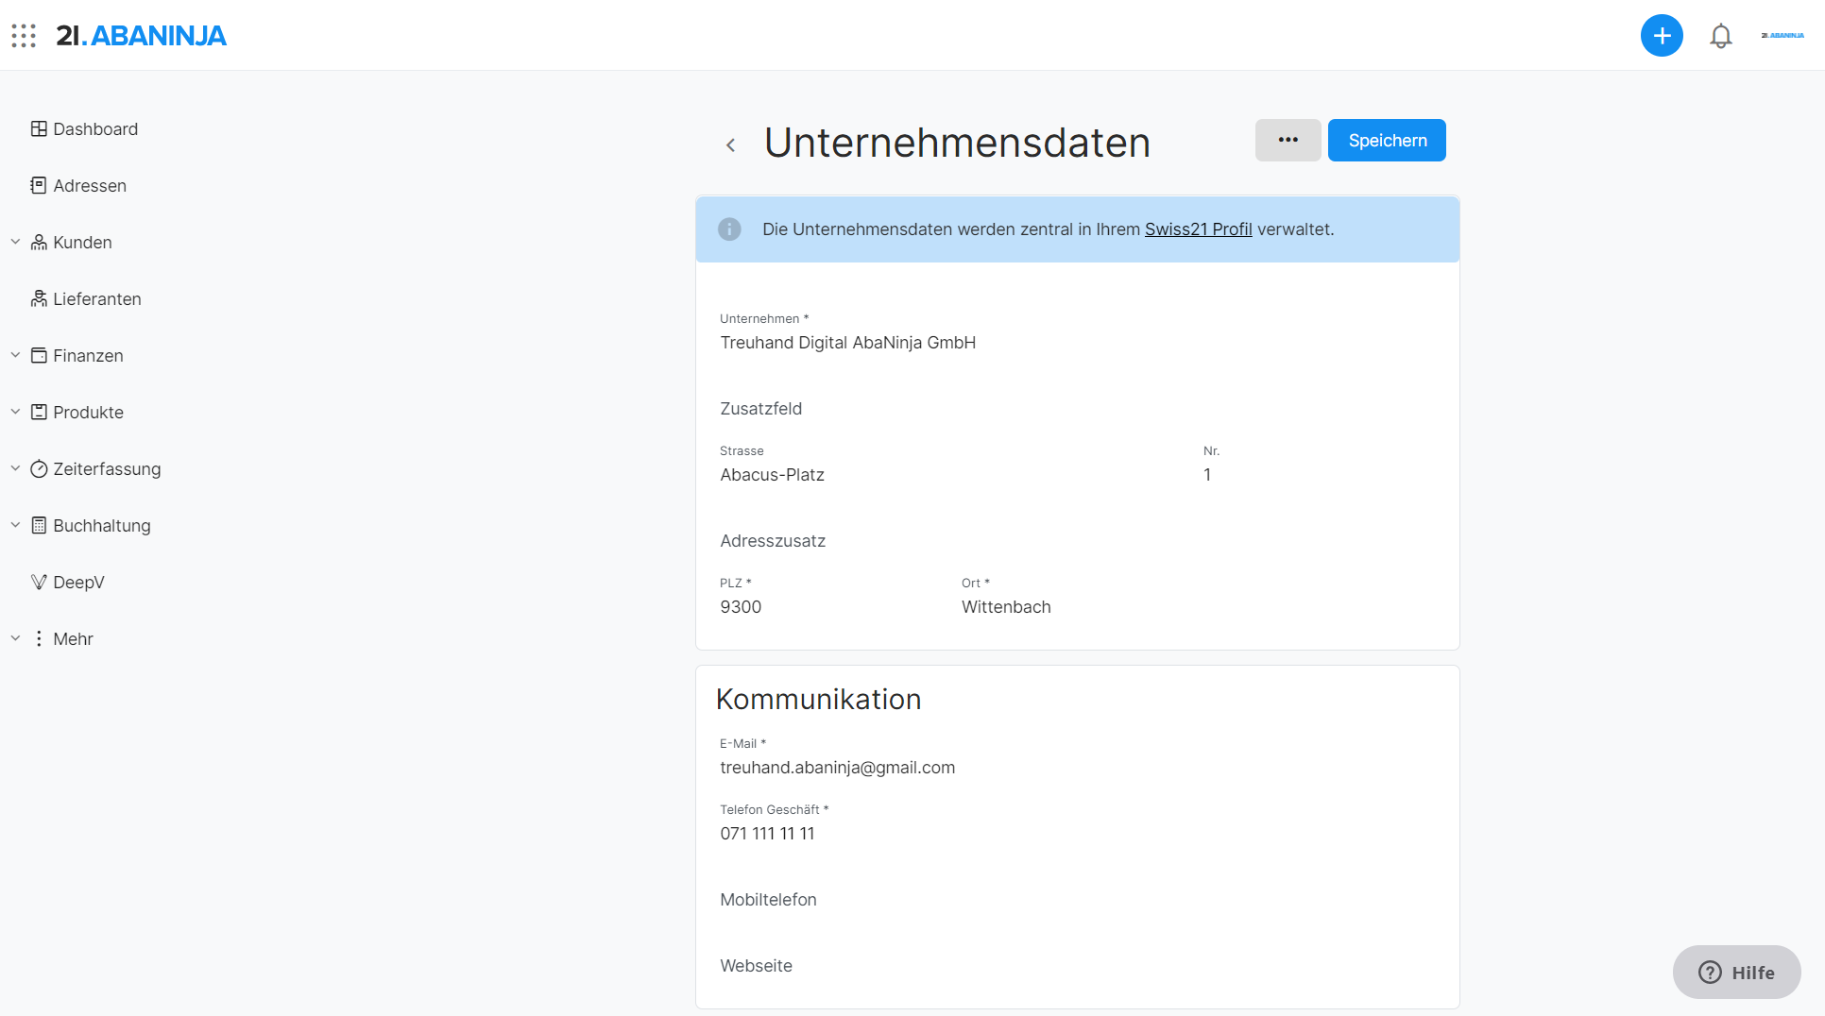The image size is (1825, 1016).
Task: Click into the Webseite input field
Action: point(1077,966)
